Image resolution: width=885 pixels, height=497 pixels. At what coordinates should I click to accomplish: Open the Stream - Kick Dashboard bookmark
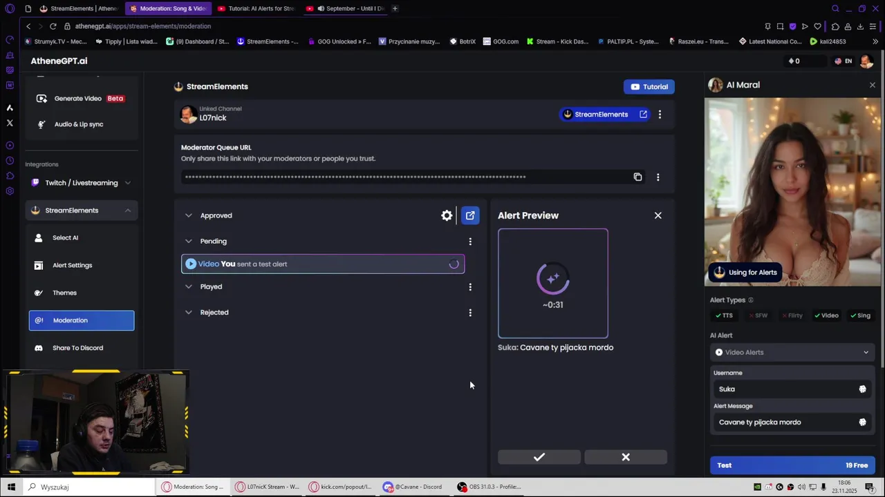pyautogui.click(x=557, y=41)
